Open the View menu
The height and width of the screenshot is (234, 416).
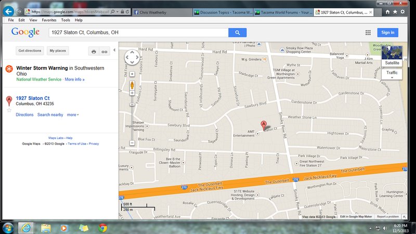coord(33,20)
